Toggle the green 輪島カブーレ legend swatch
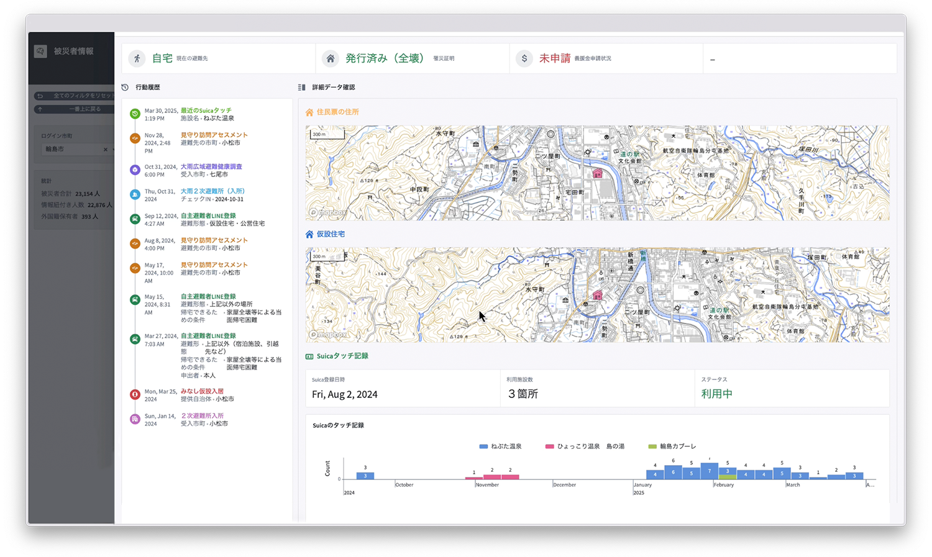 [x=652, y=446]
